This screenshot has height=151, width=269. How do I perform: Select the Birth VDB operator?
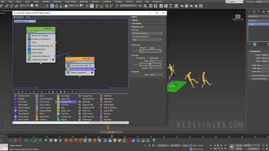click(86, 102)
